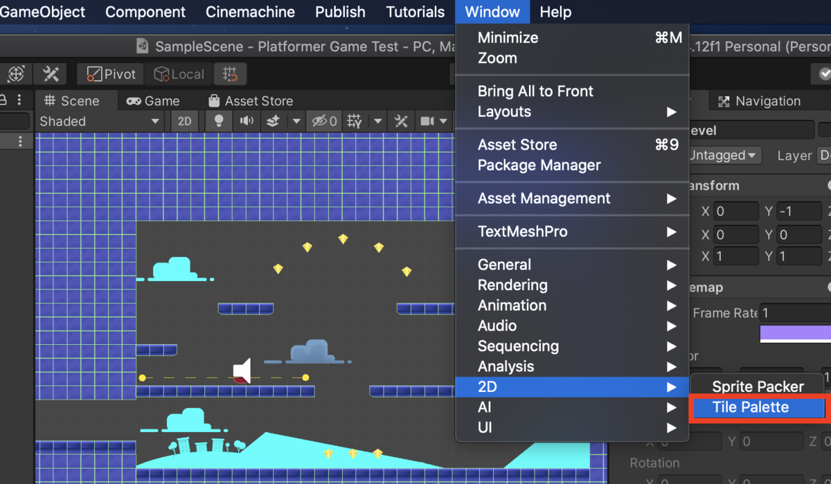Expand the Rendering submenu
831x484 pixels.
click(x=572, y=285)
